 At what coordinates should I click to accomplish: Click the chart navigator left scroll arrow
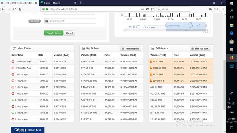[x=125, y=30]
